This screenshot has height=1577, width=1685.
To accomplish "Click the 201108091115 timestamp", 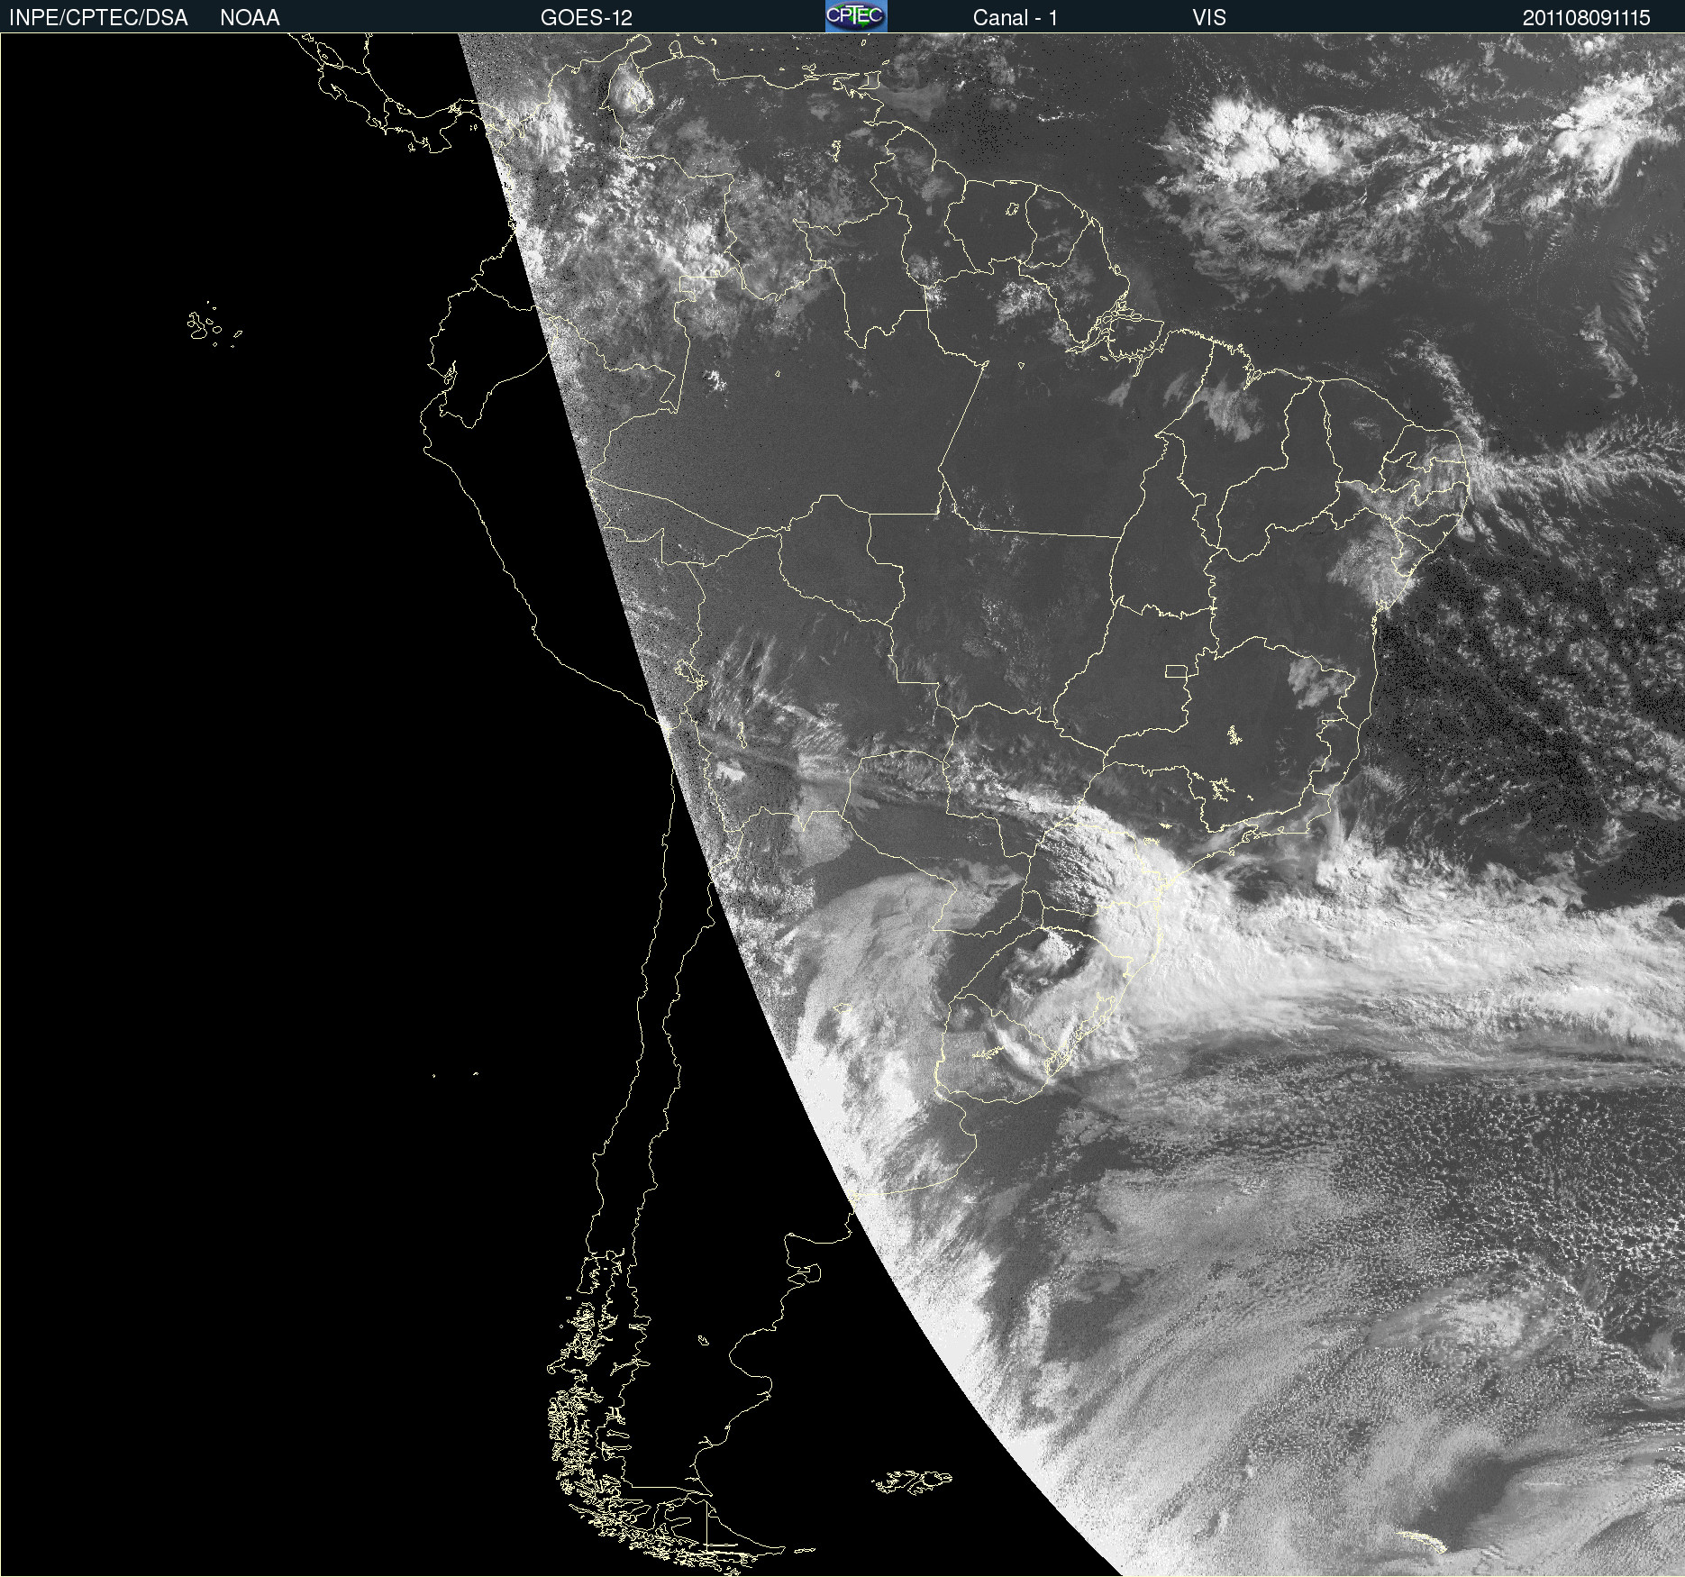I will 1587,17.
